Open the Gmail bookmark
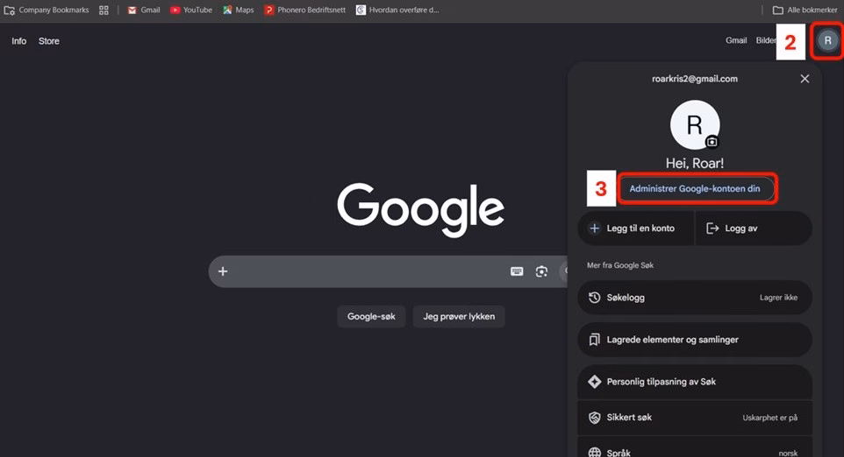The image size is (844, 457). (x=144, y=10)
